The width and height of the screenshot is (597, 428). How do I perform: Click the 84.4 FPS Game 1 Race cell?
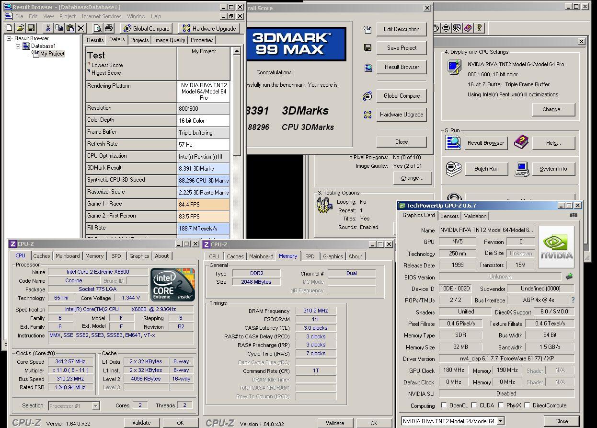tap(204, 204)
